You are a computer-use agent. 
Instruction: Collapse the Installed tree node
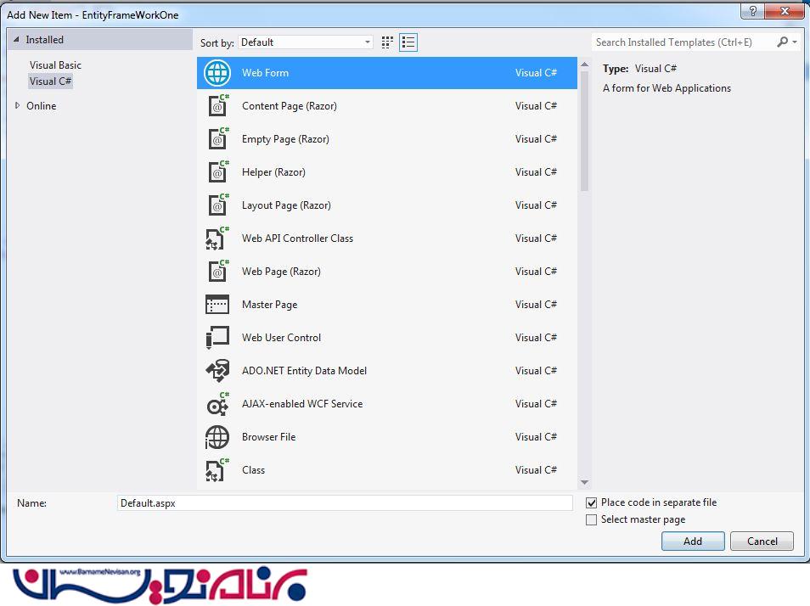(16, 39)
